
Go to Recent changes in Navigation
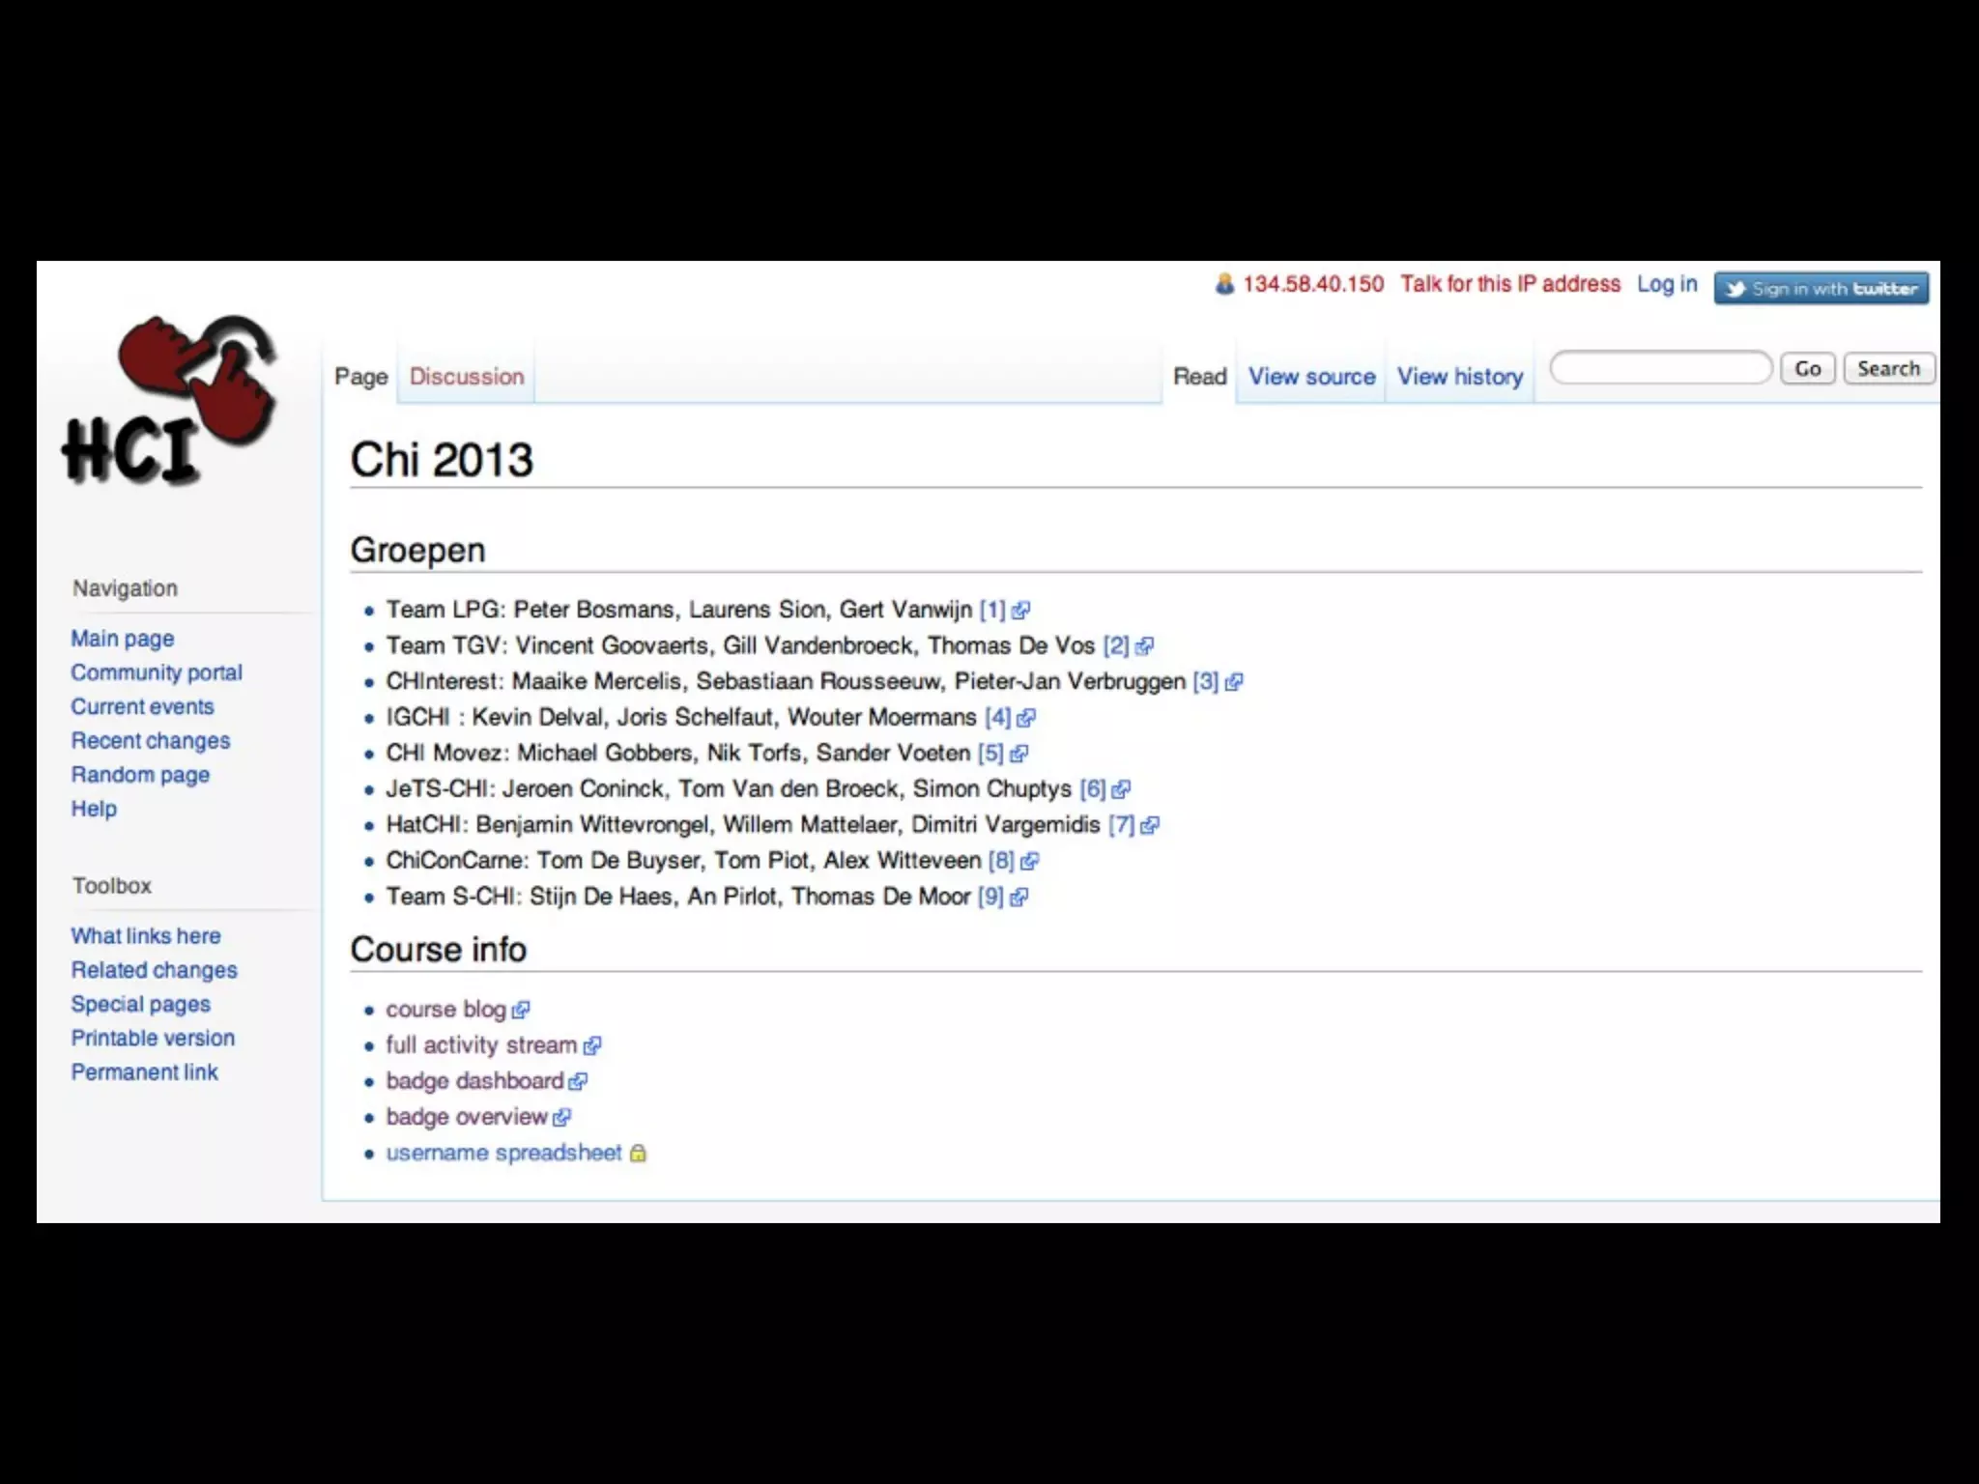(x=151, y=741)
